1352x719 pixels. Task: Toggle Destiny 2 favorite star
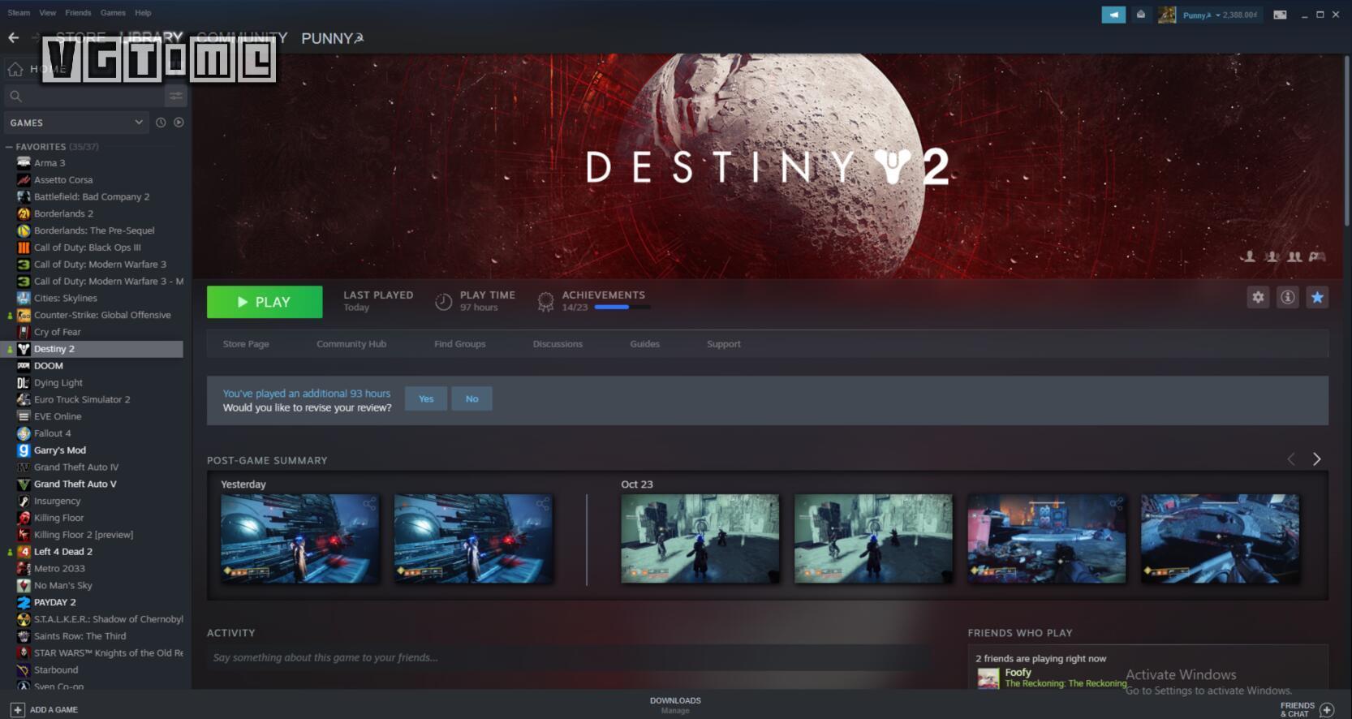1317,297
